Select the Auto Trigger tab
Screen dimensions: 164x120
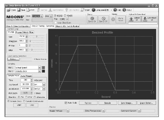click(x=26, y=76)
